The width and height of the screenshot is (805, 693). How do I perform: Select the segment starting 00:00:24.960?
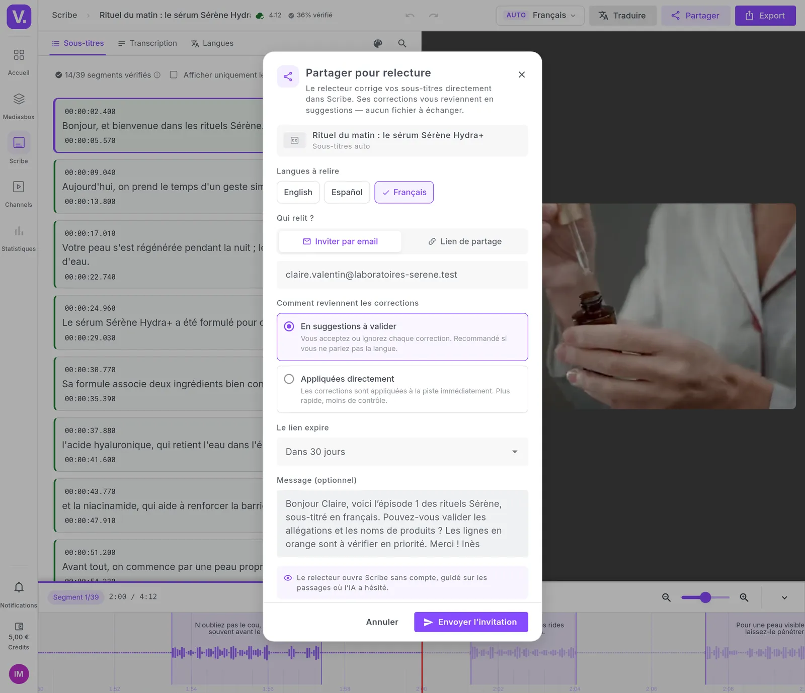tap(158, 323)
